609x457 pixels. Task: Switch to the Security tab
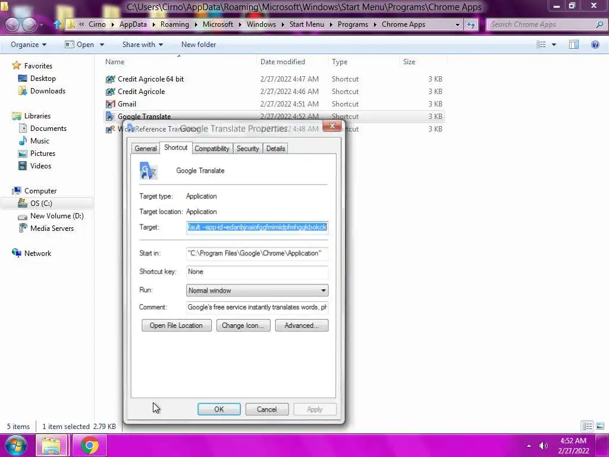point(247,148)
